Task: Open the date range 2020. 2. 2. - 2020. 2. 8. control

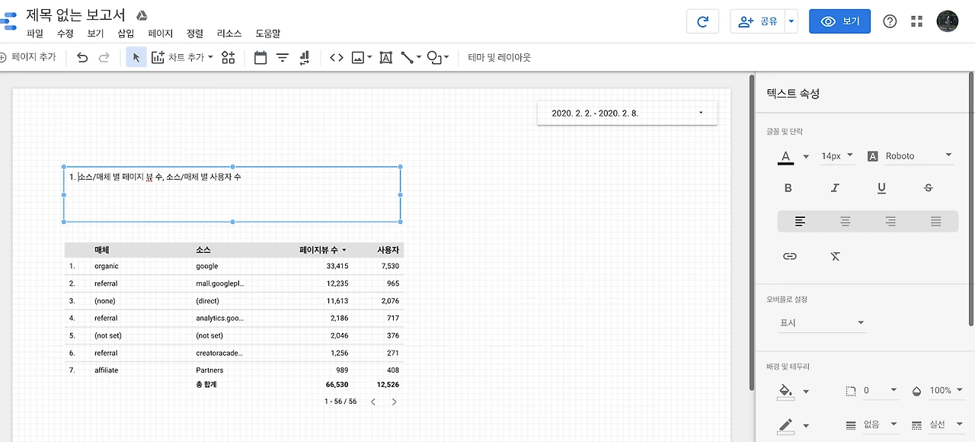Action: [628, 113]
